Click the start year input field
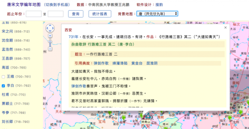The width and height of the screenshot is (249, 129). [34, 14]
